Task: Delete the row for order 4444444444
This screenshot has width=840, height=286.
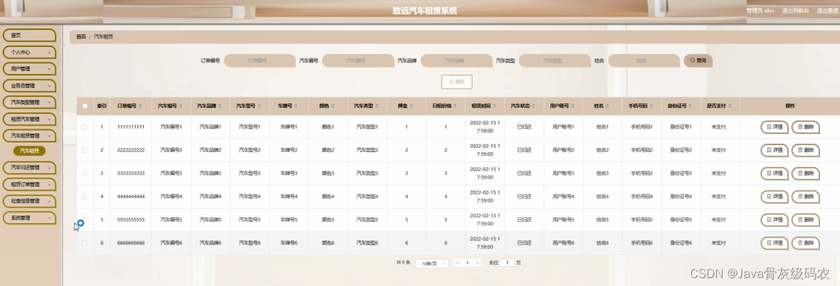Action: tap(806, 197)
